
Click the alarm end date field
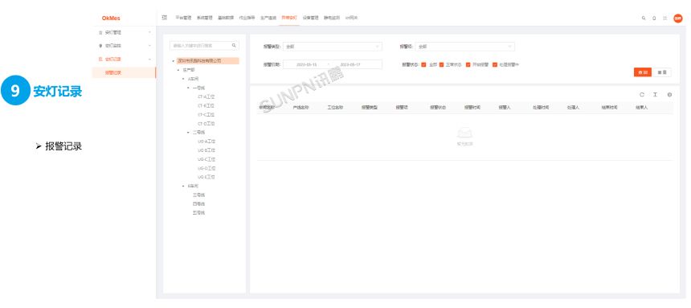pyautogui.click(x=350, y=64)
